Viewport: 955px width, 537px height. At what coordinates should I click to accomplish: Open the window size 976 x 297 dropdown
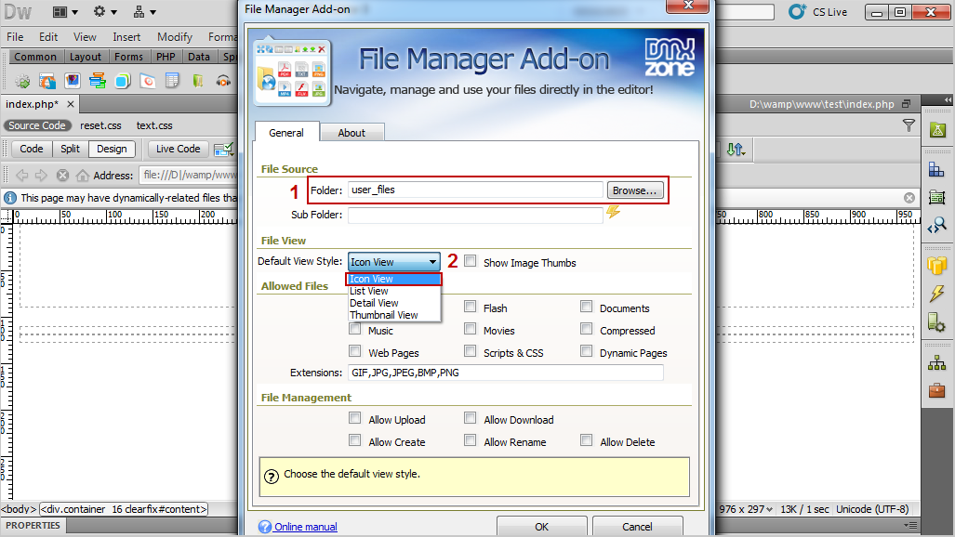(746, 509)
